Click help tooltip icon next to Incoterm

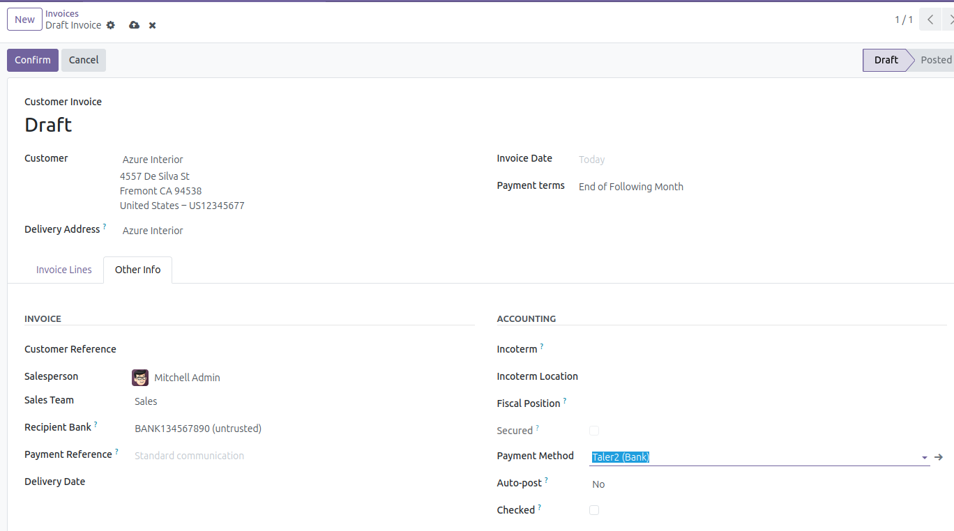tap(542, 346)
